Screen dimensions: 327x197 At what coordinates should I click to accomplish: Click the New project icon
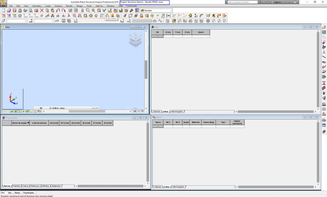4,11
